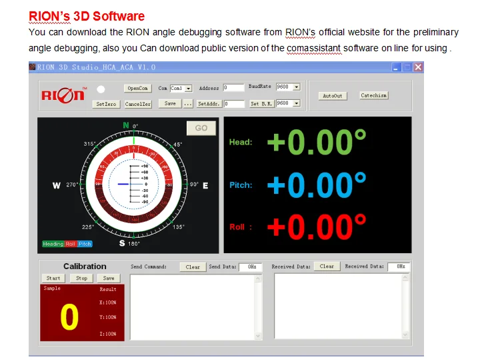The height and width of the screenshot is (363, 488).
Task: Click the Set B.R. button
Action: click(261, 104)
